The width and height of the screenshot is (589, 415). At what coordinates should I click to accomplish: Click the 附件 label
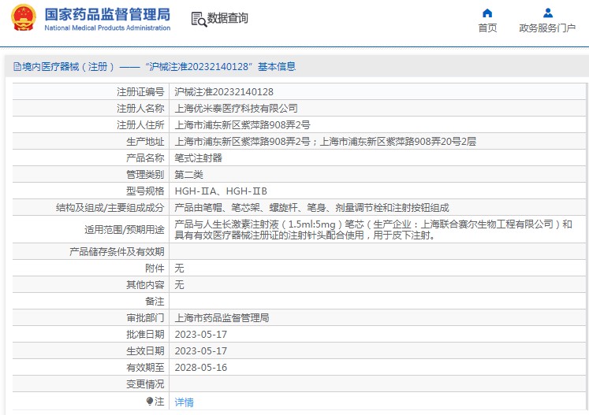click(155, 269)
